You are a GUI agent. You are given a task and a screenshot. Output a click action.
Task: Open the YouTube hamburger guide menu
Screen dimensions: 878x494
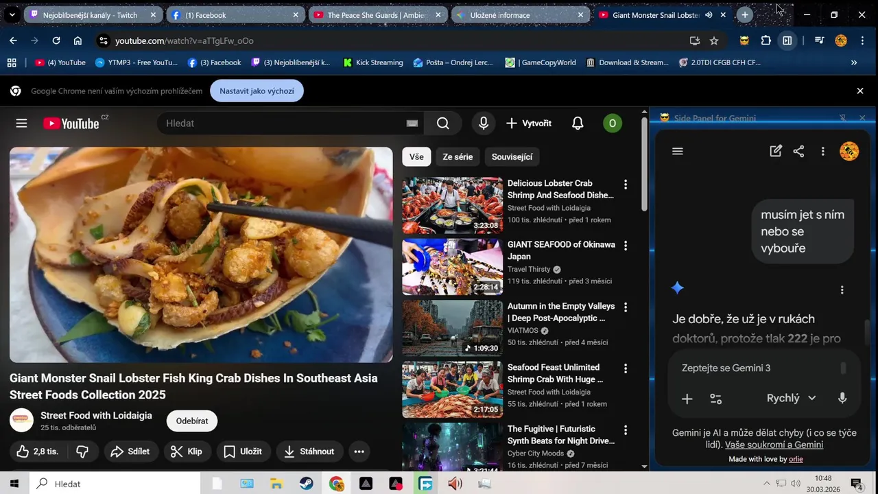point(21,123)
